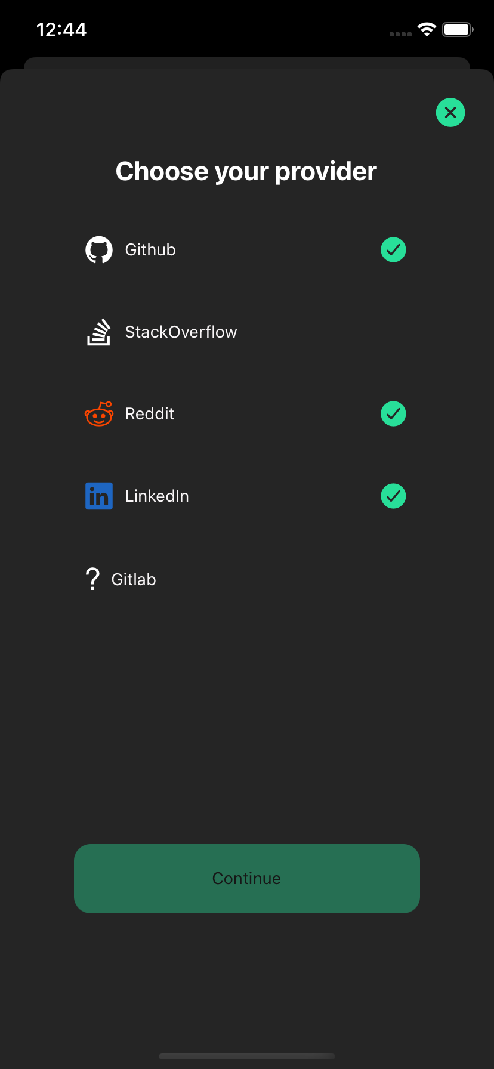The height and width of the screenshot is (1069, 494).
Task: Click the cellular signal dots icon
Action: [399, 34]
